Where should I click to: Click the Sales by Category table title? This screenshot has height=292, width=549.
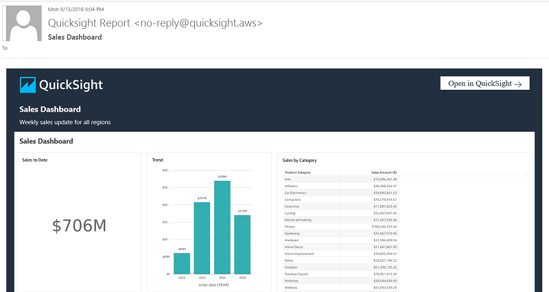pos(299,160)
